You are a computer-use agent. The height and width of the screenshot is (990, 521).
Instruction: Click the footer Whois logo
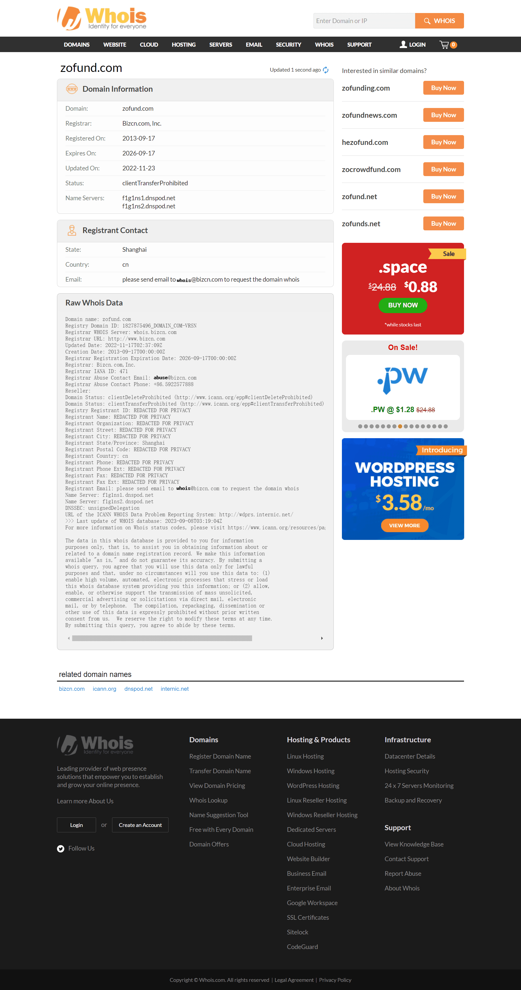[95, 745]
